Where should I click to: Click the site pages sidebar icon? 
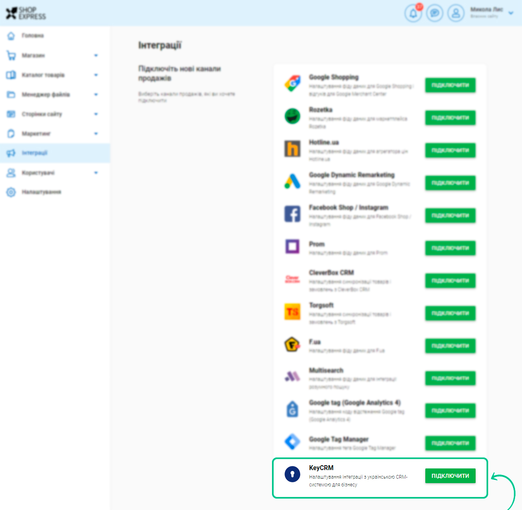point(11,114)
